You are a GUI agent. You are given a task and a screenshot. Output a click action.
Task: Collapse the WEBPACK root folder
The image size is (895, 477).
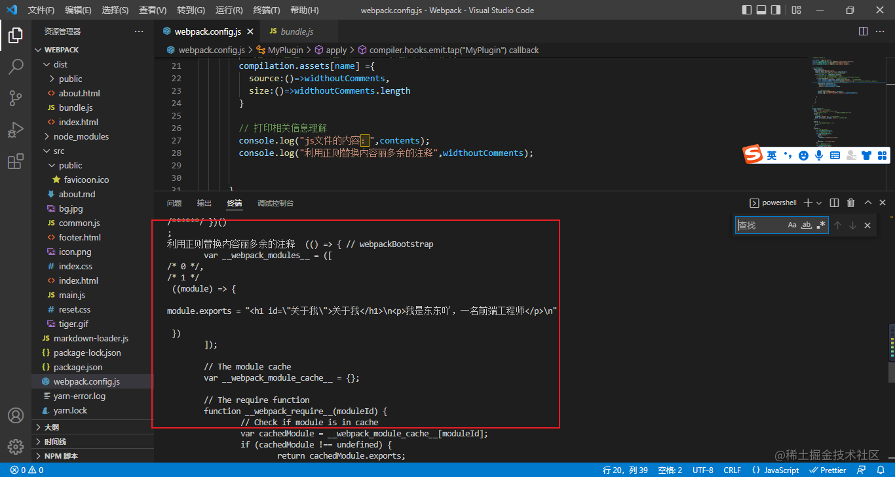click(x=92, y=50)
